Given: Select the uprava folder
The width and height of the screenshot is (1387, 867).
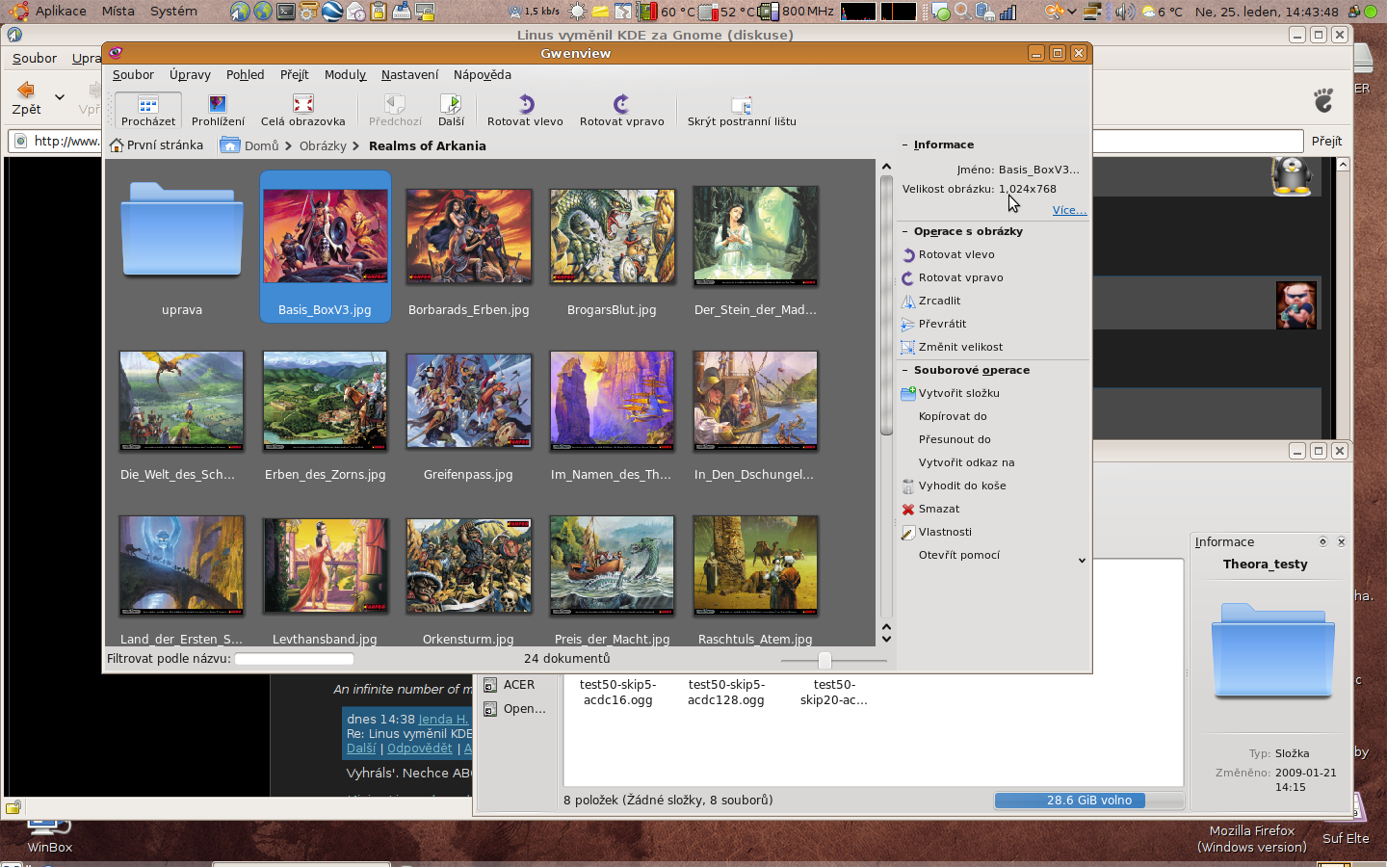Looking at the screenshot, I should (182, 248).
